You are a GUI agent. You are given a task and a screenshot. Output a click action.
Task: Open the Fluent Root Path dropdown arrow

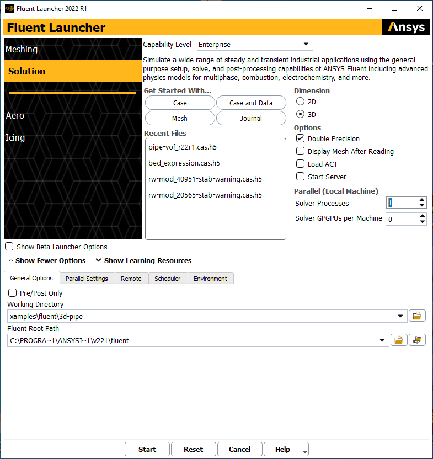tap(382, 340)
